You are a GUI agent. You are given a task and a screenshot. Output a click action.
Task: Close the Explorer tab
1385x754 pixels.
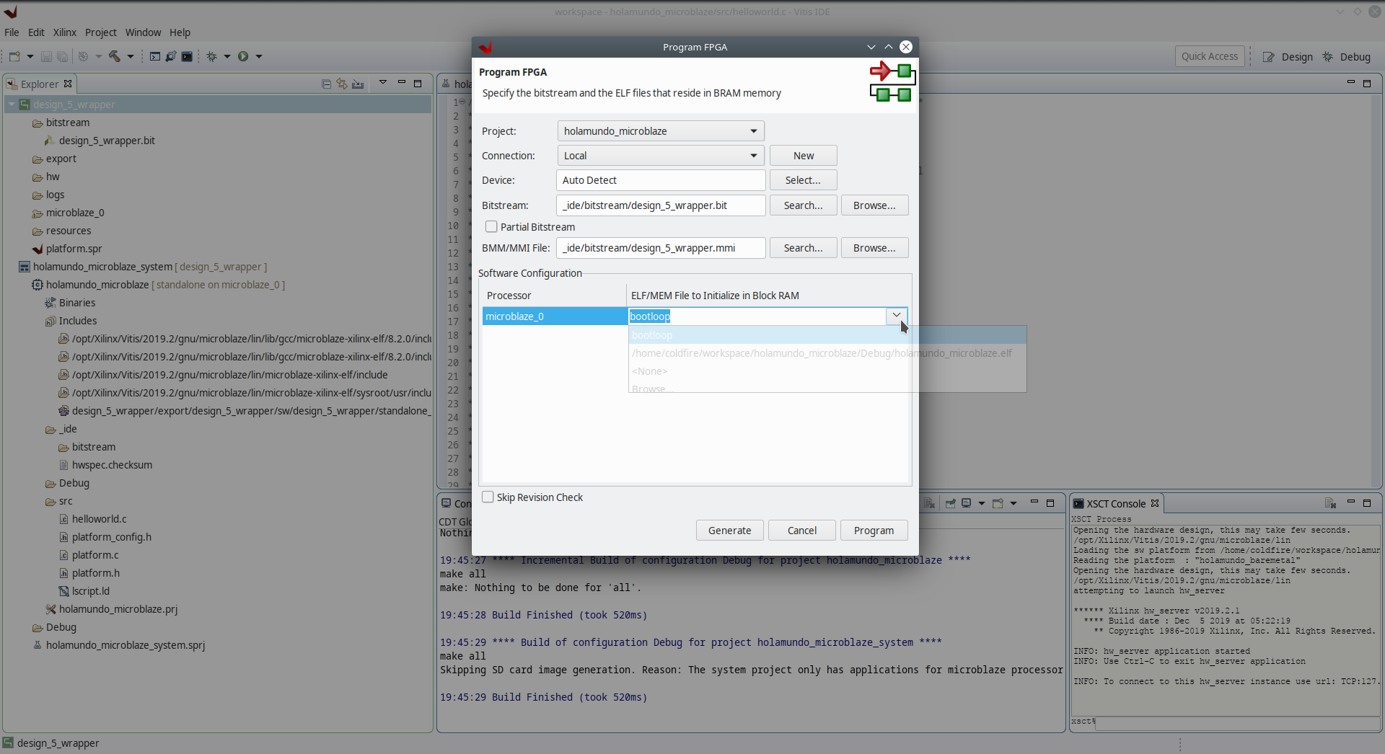point(68,84)
